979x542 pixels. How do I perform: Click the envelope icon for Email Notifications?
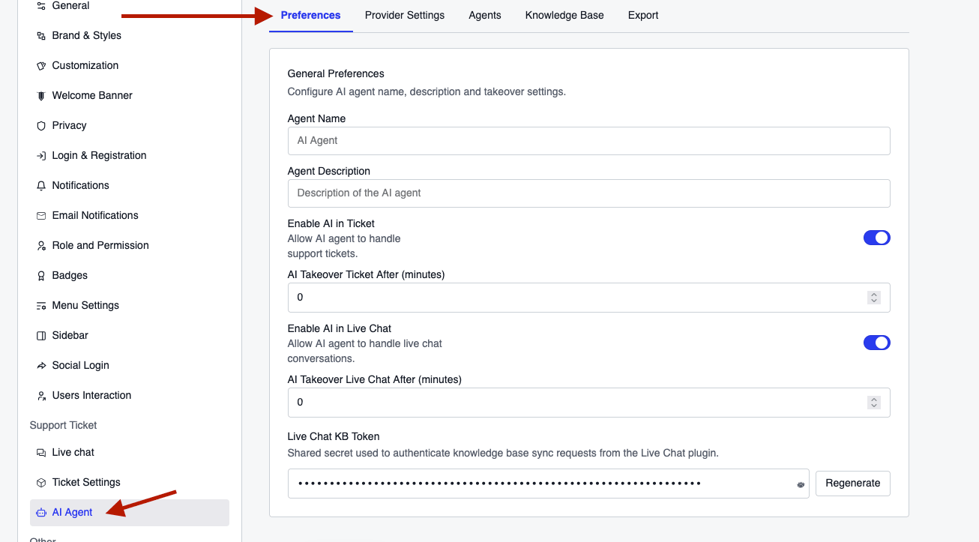(x=41, y=216)
